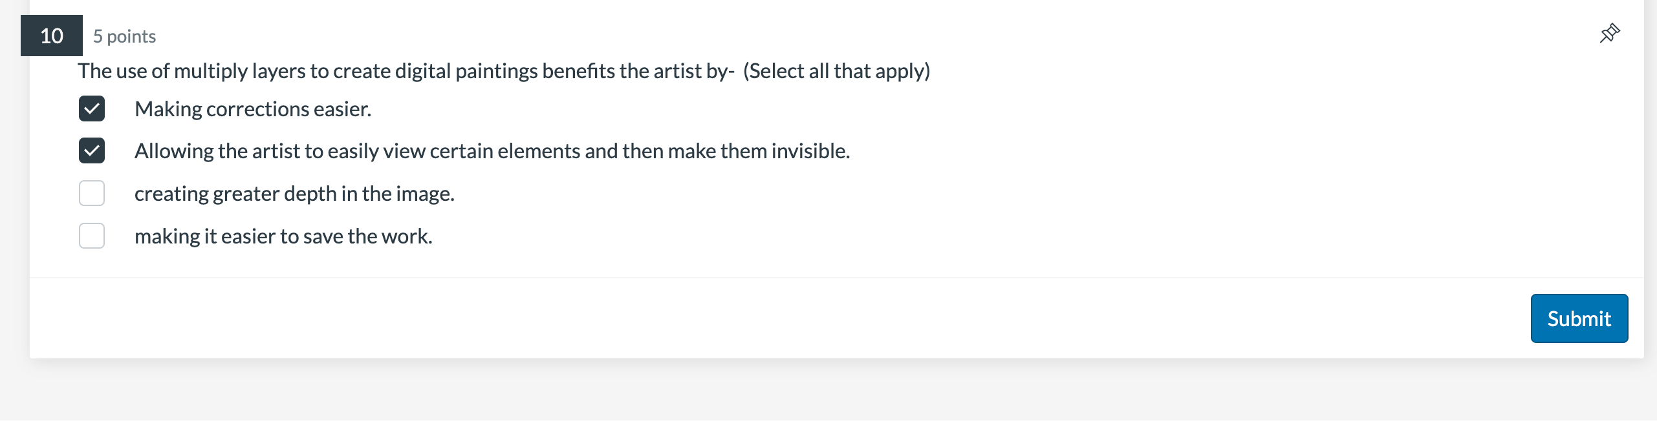
Task: Submit the quiz answer
Action: coord(1579,318)
